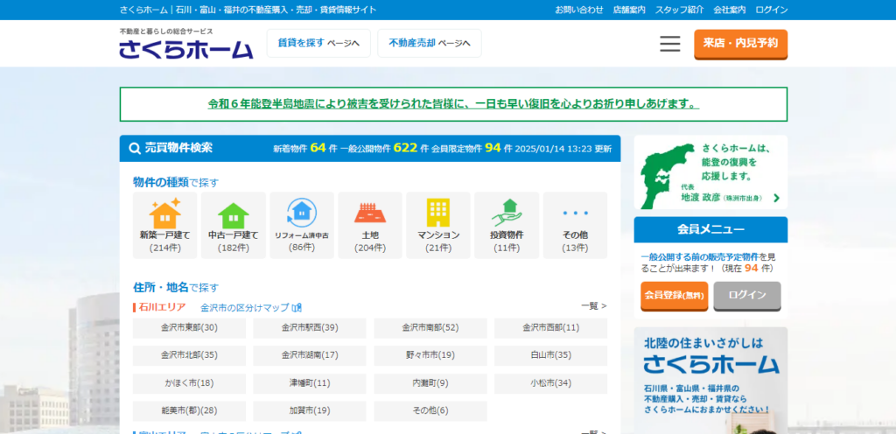Select the 中古一戸建て green house icon
This screenshot has width=896, height=434.
(234, 213)
